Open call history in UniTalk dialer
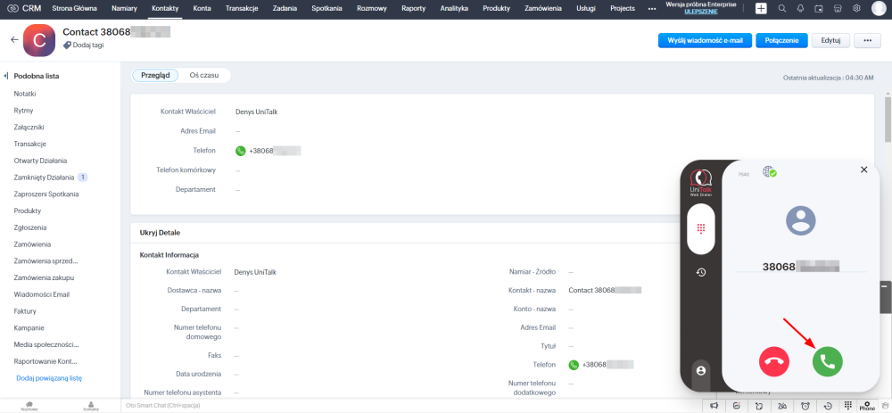The width and height of the screenshot is (892, 413). 701,272
